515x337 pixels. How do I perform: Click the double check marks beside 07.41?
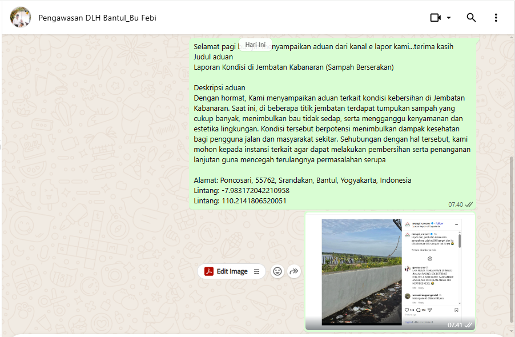(468, 324)
